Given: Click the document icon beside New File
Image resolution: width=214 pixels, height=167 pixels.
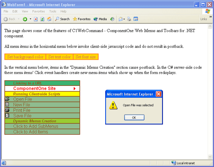Looking at the screenshot, I should 7,104.
